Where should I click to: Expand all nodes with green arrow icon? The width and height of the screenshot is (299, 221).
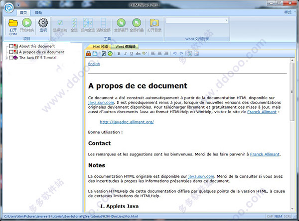(x=121, y=25)
